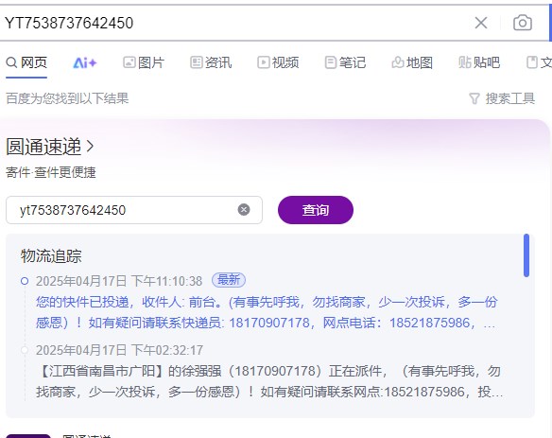
Task: Click the delivered status message starting 您的快件已投递
Action: click(x=267, y=312)
